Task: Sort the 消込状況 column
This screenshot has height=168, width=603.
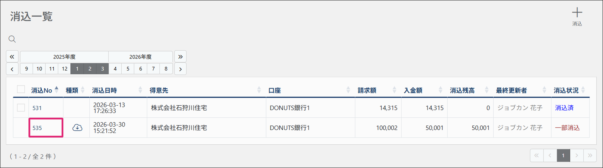Action: coord(583,90)
